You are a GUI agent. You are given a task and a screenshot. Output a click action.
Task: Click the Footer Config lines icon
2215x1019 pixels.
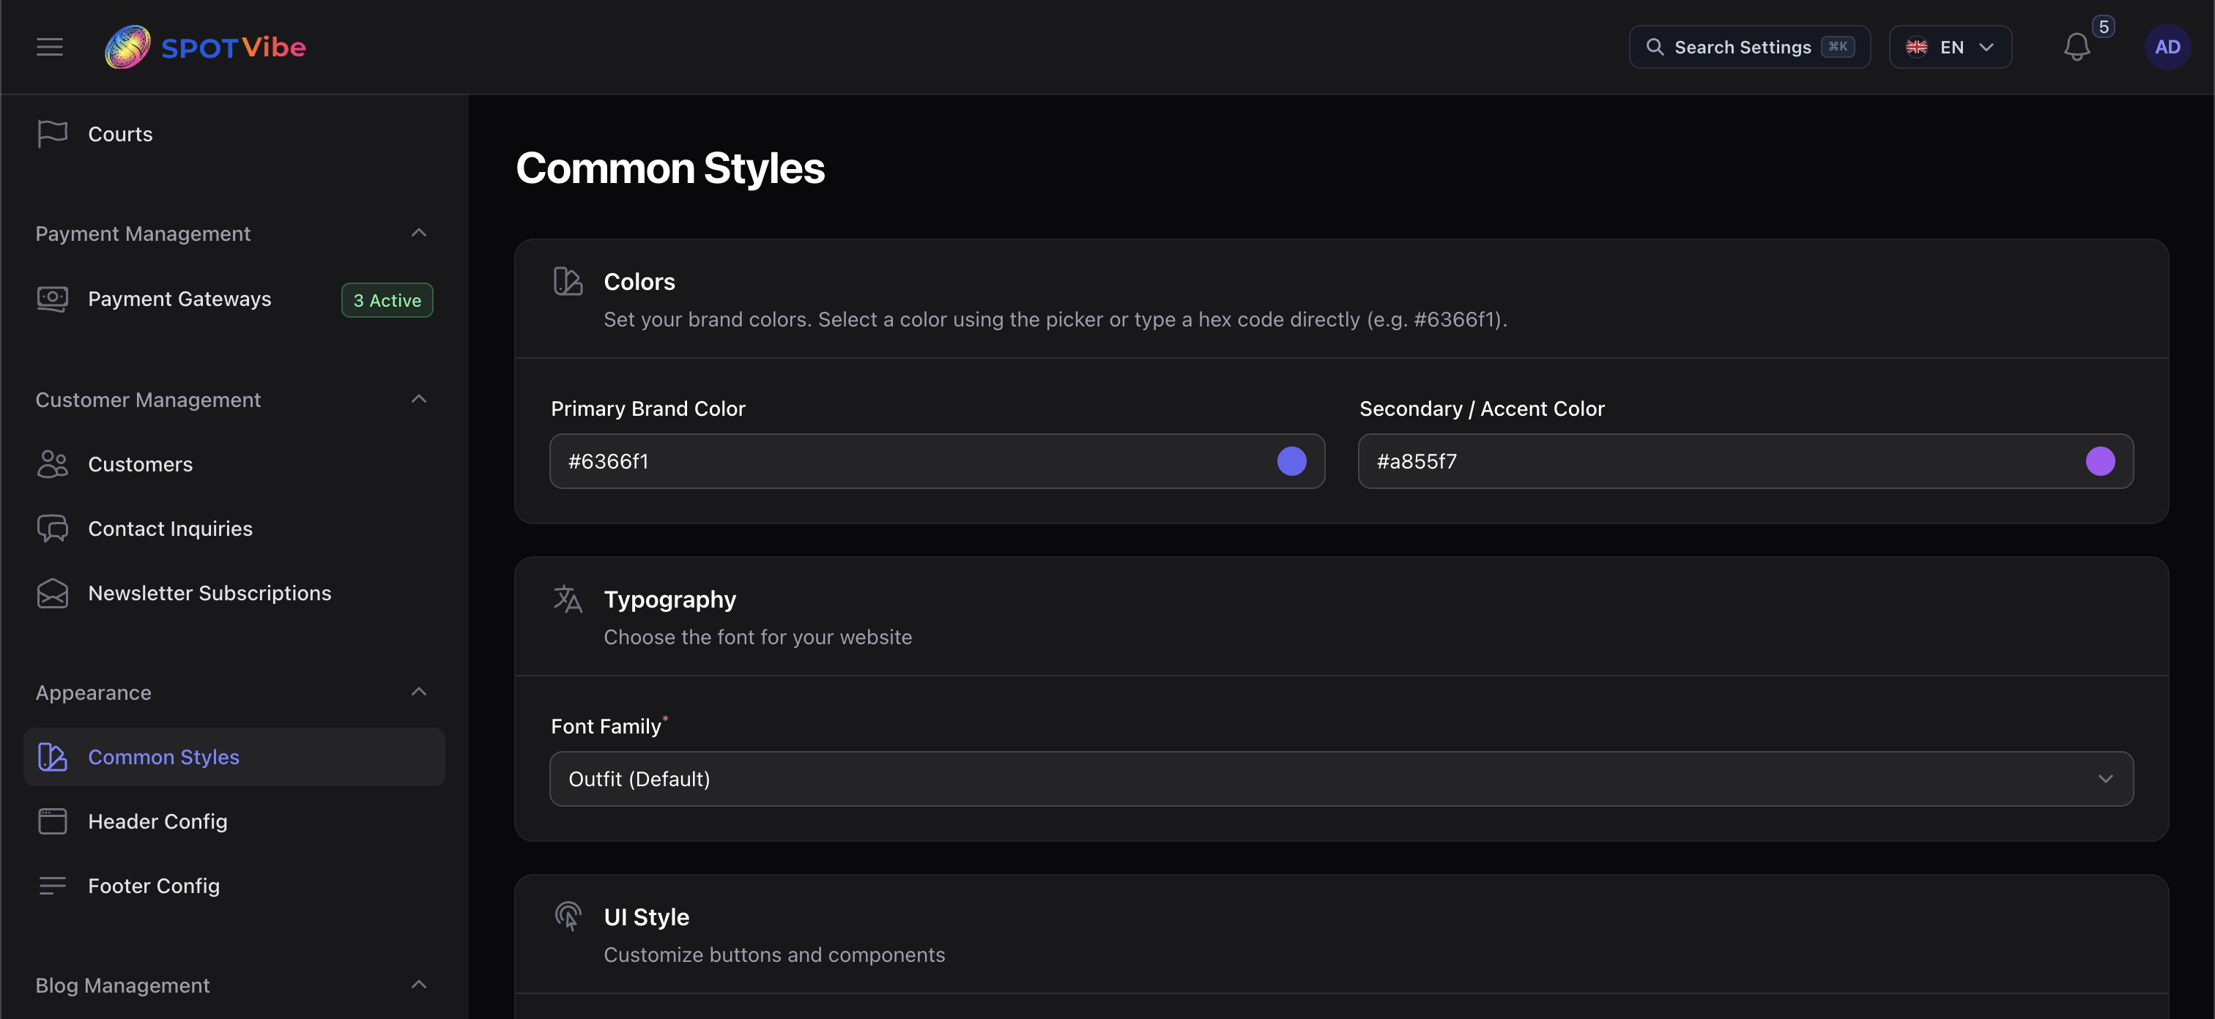pos(53,886)
